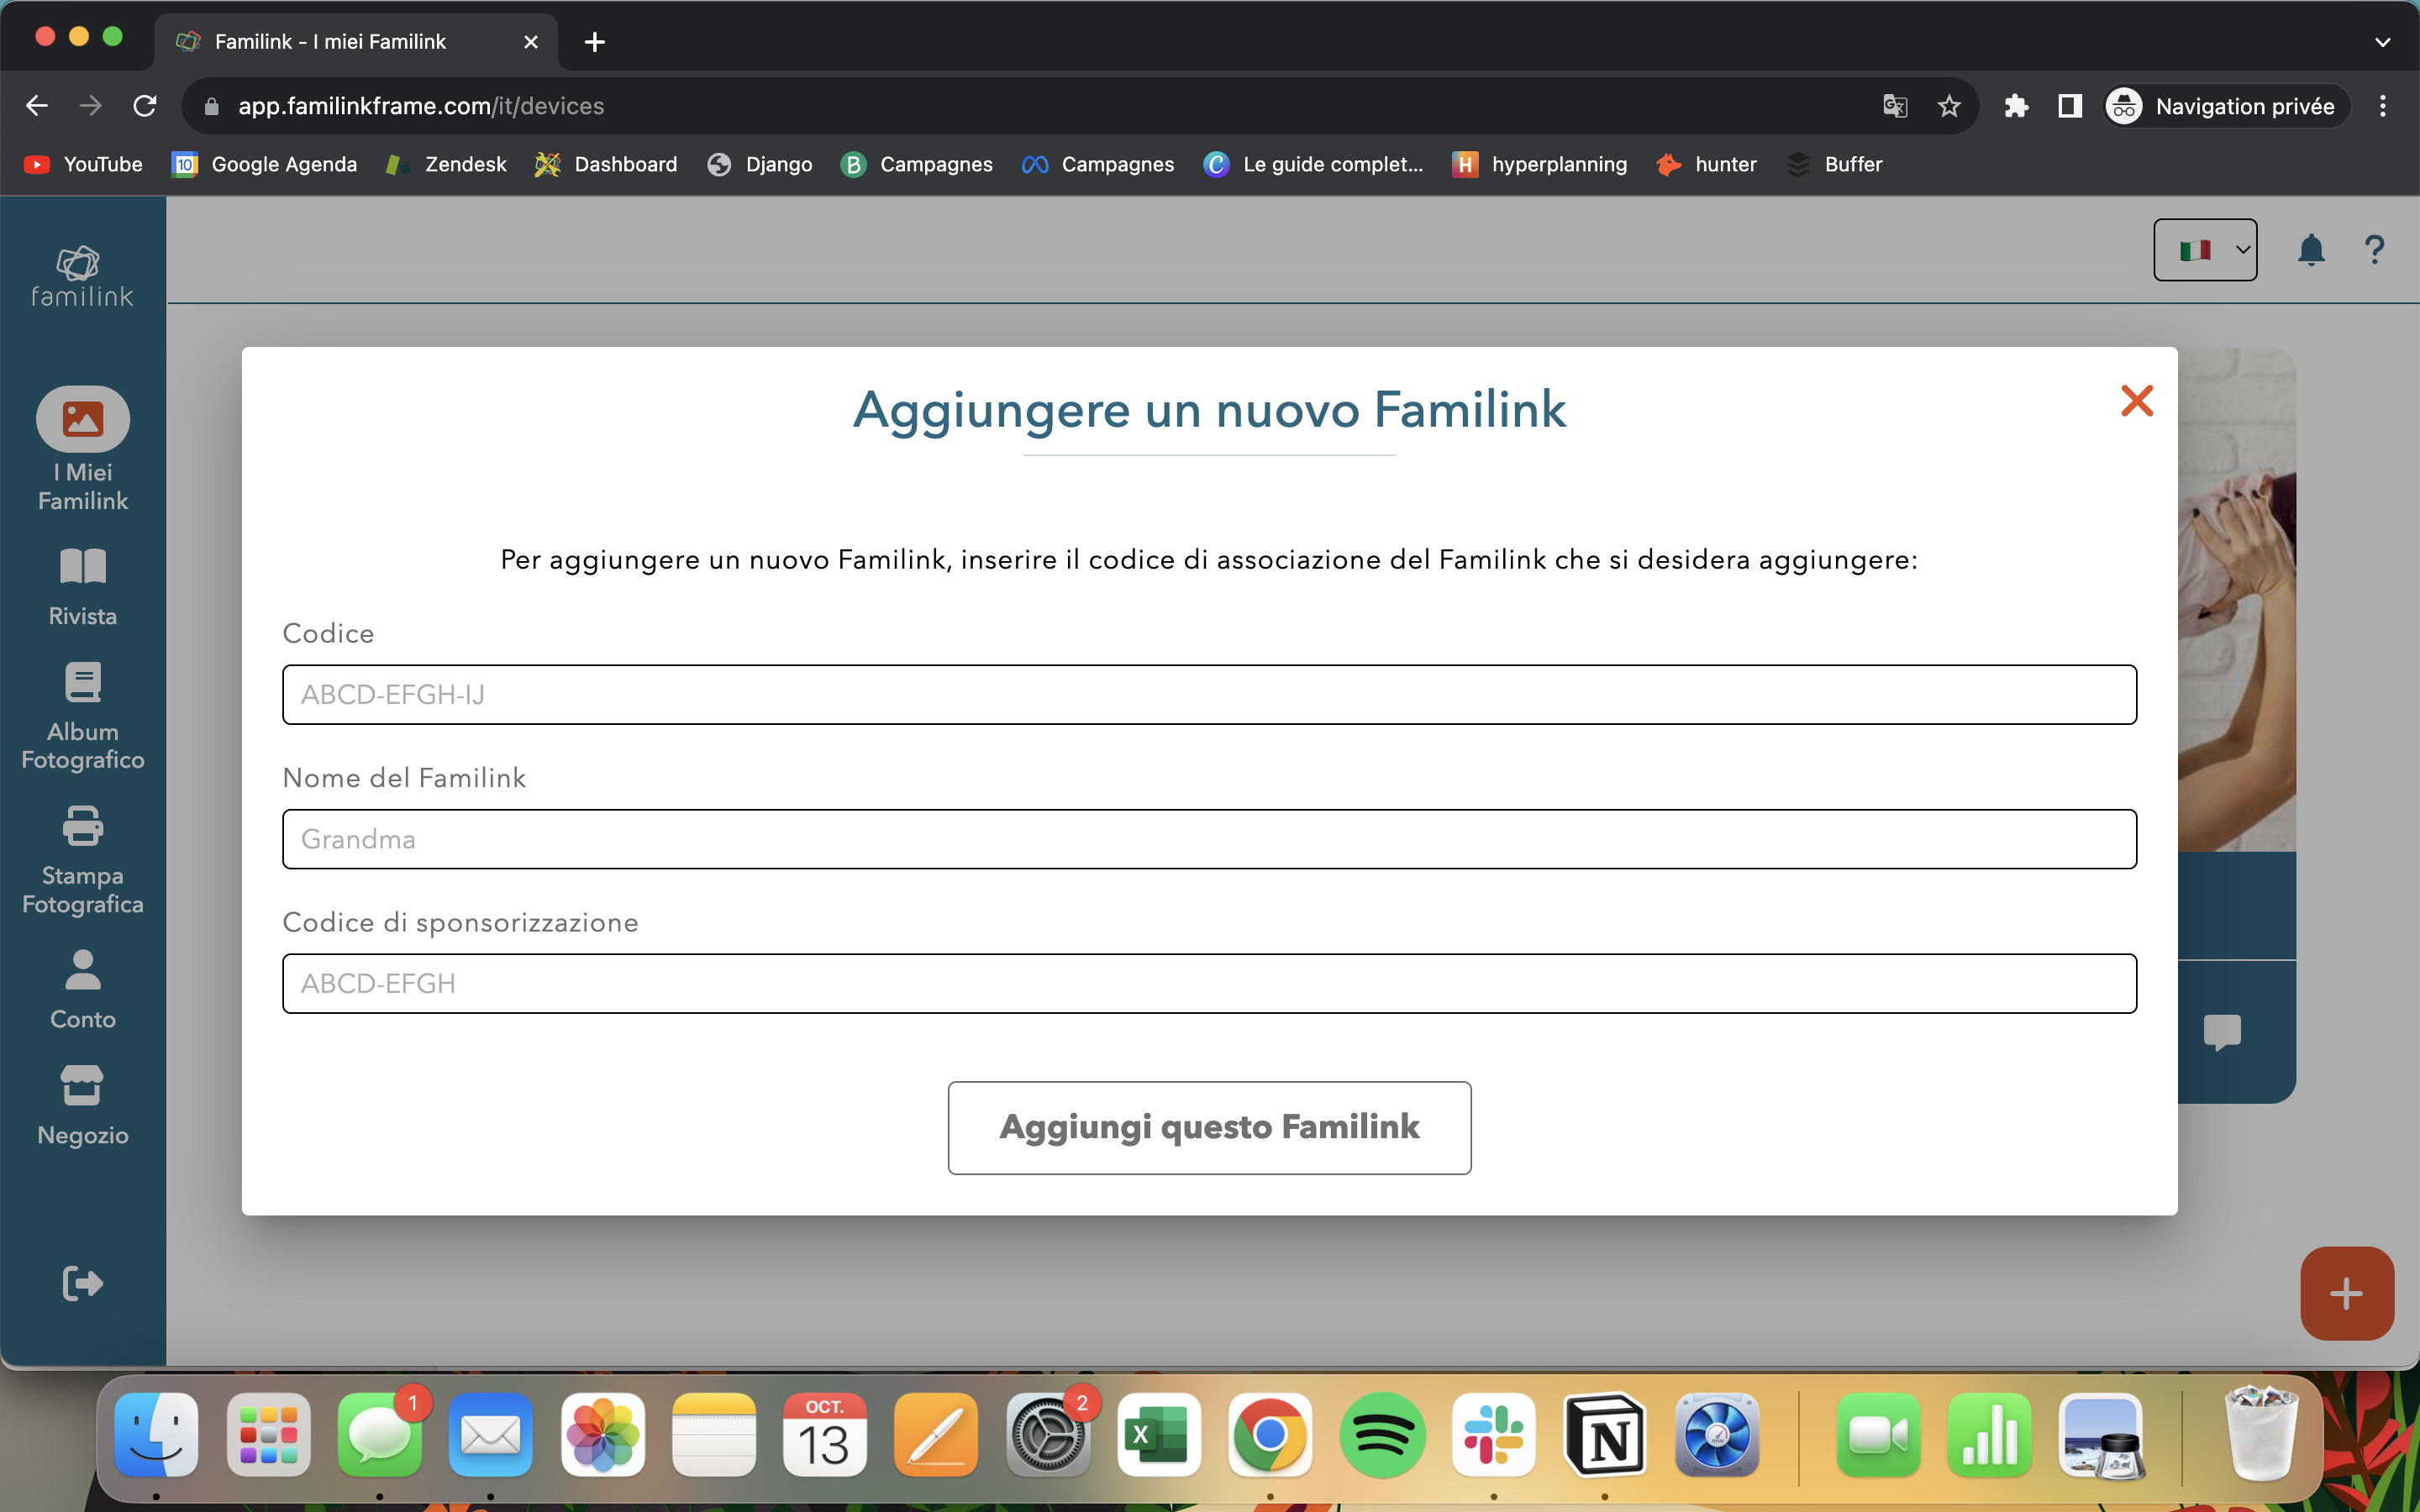Close the Aggiungere un nuovo Familink dialog
The height and width of the screenshot is (1512, 2420).
click(2137, 400)
